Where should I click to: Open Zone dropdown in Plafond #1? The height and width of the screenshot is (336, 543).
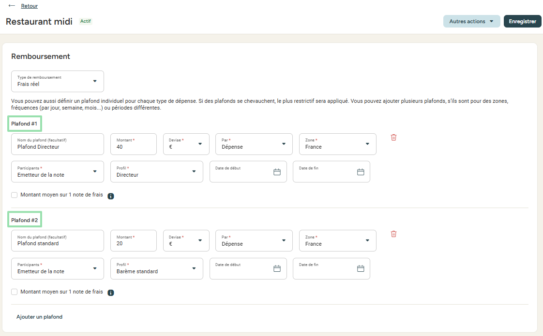click(338, 144)
